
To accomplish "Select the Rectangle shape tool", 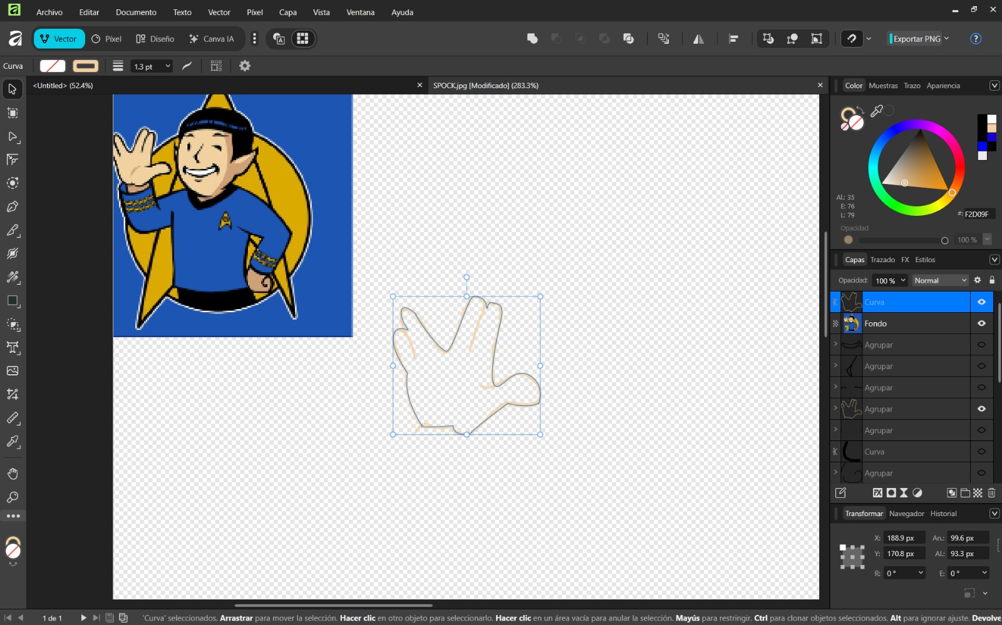I will [13, 301].
